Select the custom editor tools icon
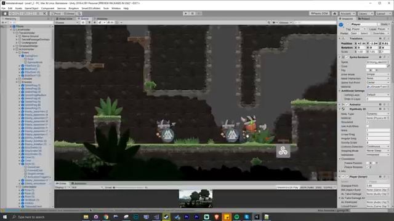394x221 pixels. point(45,14)
